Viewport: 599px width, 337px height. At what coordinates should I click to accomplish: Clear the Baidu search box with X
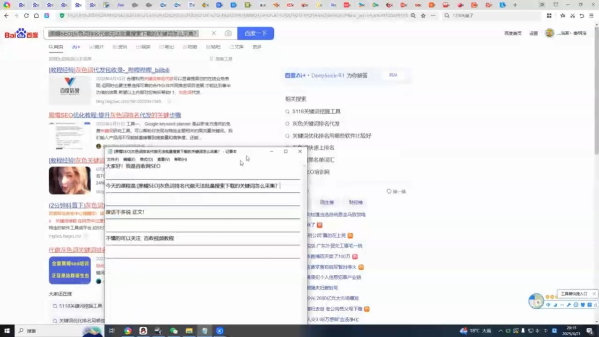(x=214, y=33)
